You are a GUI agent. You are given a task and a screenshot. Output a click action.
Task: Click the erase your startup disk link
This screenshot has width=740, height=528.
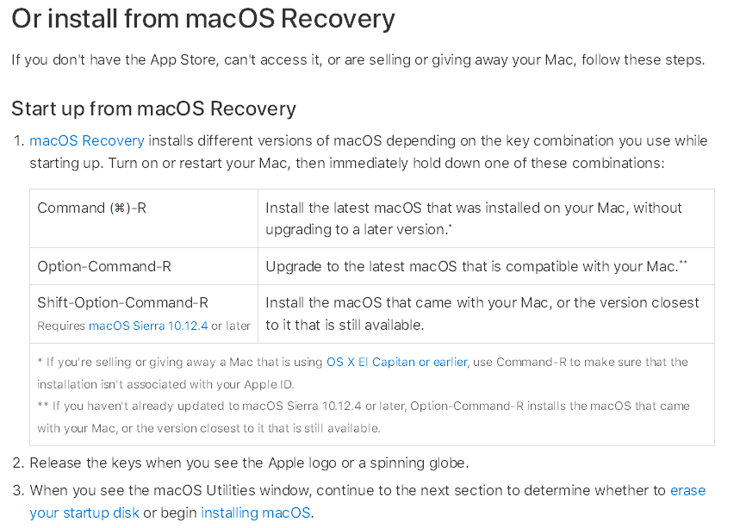click(367, 501)
